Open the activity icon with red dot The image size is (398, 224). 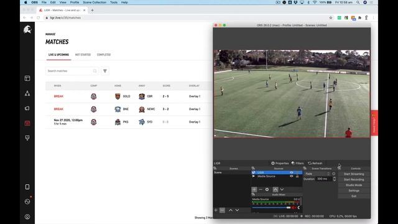27,202
